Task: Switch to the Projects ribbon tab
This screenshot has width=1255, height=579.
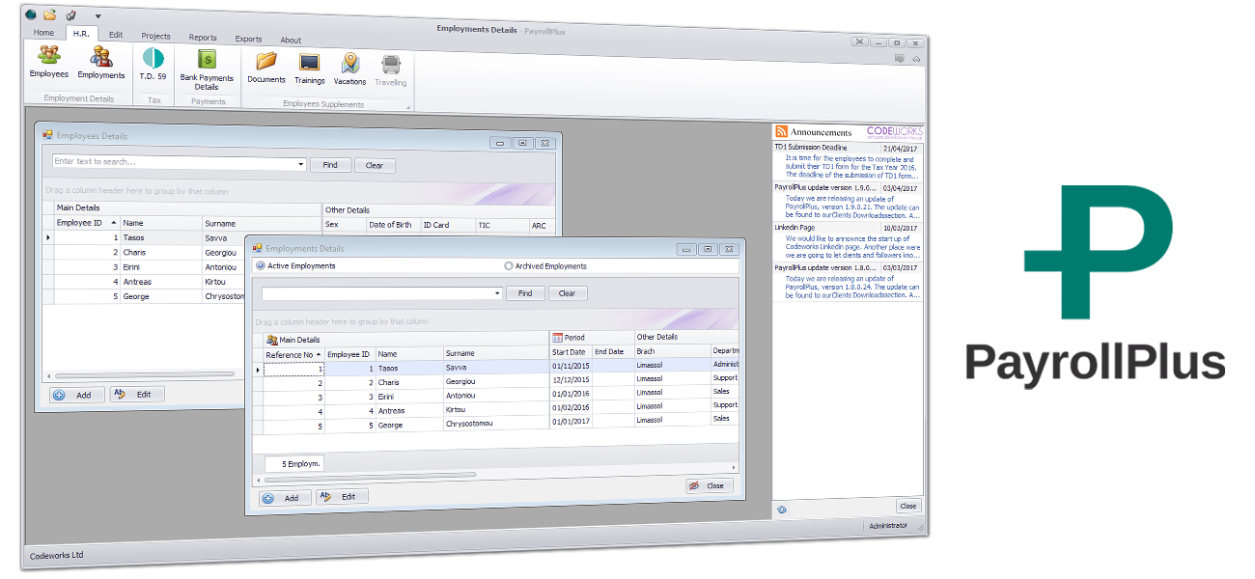Action: [155, 36]
